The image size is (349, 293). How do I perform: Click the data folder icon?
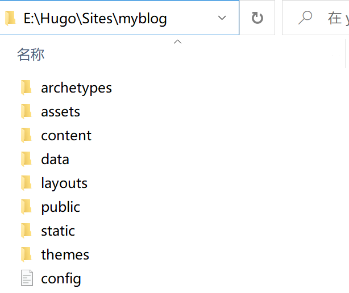point(26,159)
